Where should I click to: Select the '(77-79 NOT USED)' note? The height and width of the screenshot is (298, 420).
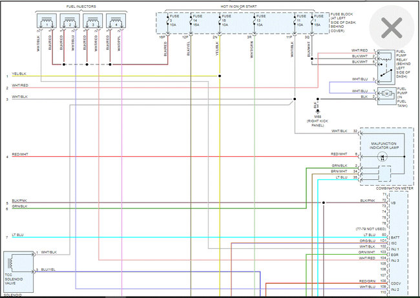tap(371, 229)
